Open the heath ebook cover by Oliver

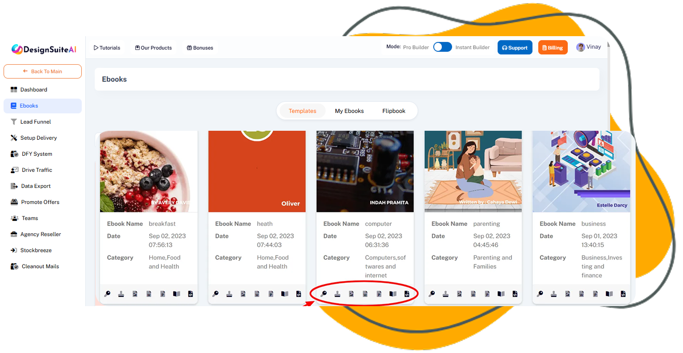pyautogui.click(x=257, y=171)
